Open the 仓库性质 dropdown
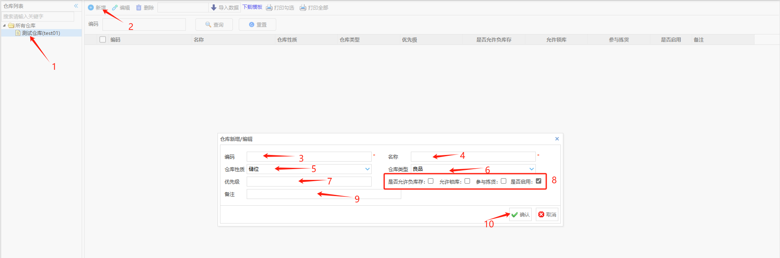The height and width of the screenshot is (258, 780). (x=367, y=169)
